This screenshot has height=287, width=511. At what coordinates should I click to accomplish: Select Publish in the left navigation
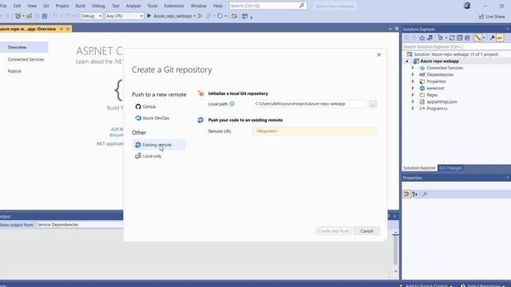(x=14, y=71)
